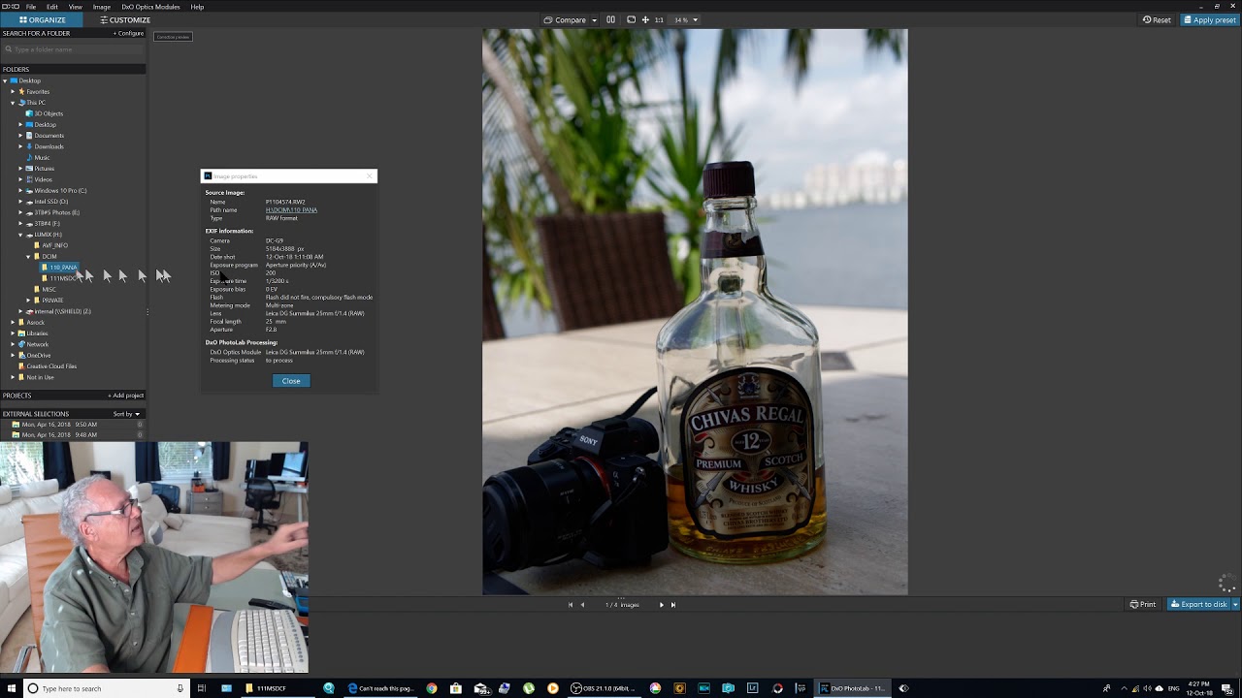Collapse the This PC tree node
Viewport: 1242px width, 698px height.
13,103
